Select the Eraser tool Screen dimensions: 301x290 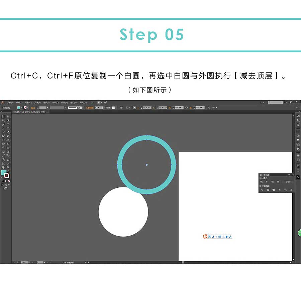click(8, 136)
